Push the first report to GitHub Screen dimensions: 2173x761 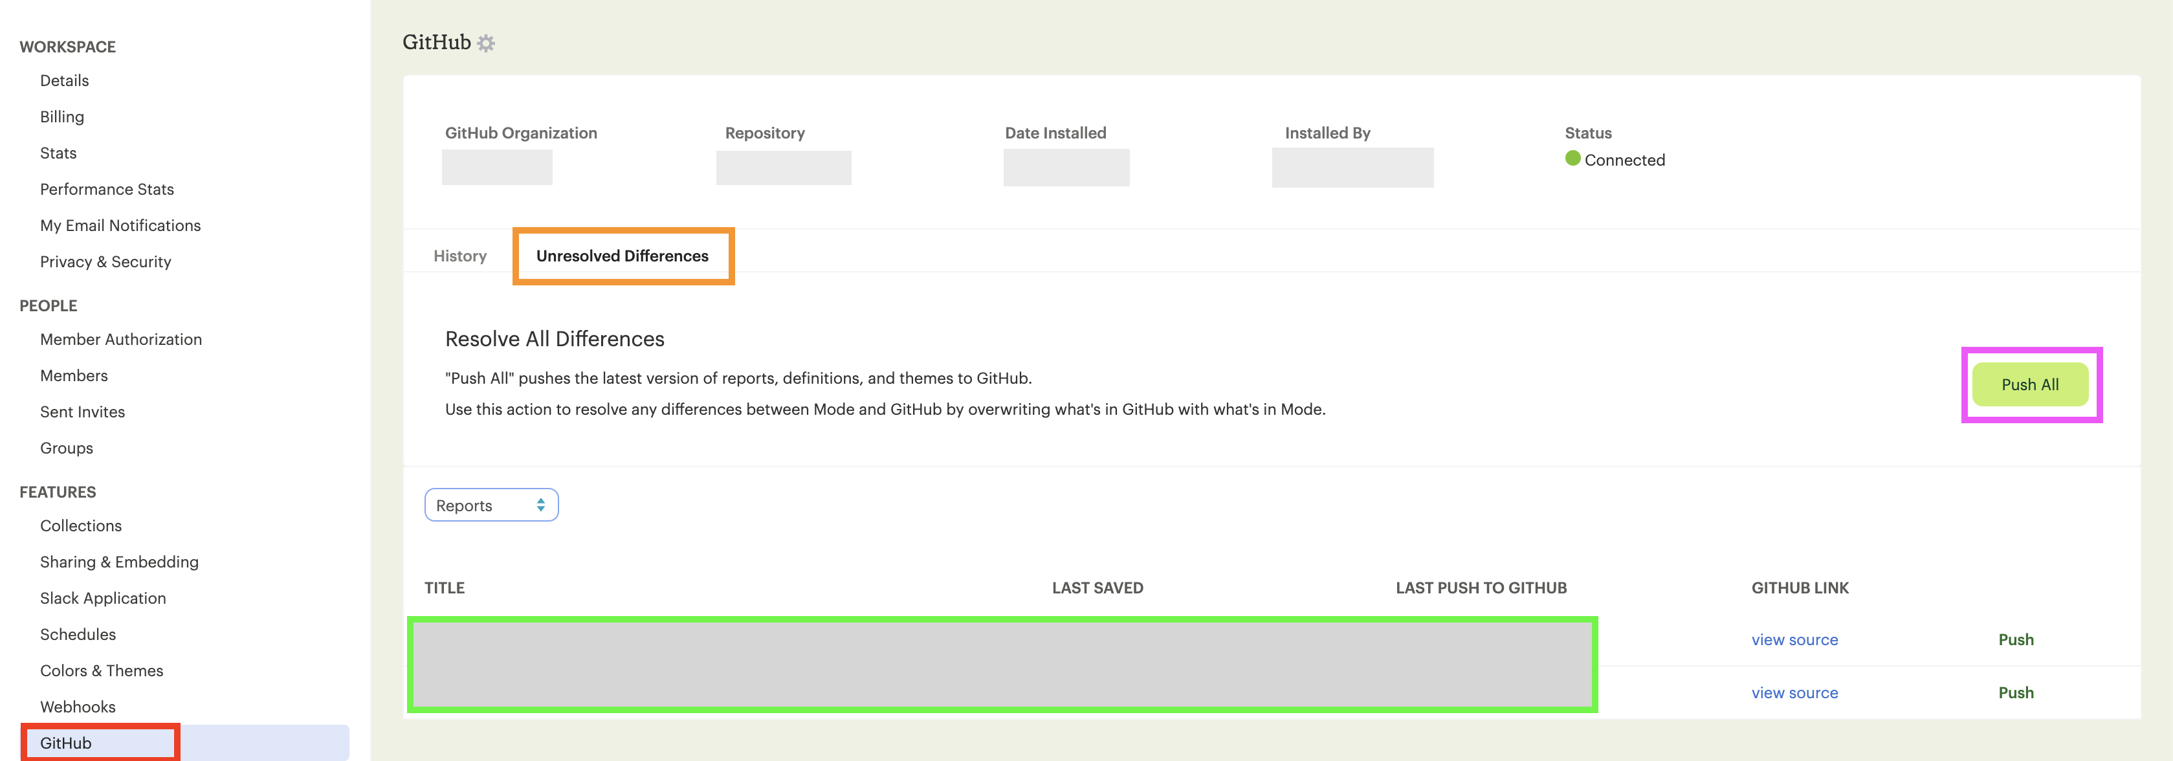click(2015, 639)
